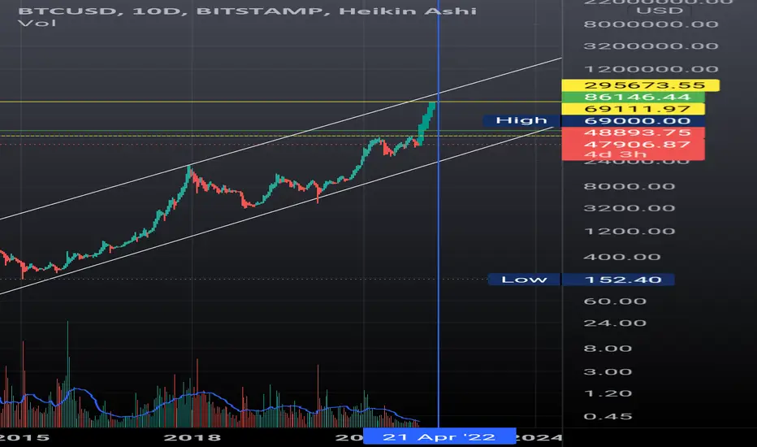This screenshot has width=757, height=447.
Task: Click the 3.00 price axis label
Action: tap(608, 371)
